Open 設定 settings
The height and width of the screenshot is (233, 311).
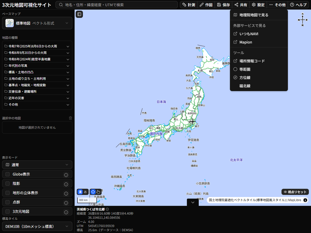[x=258, y=5]
